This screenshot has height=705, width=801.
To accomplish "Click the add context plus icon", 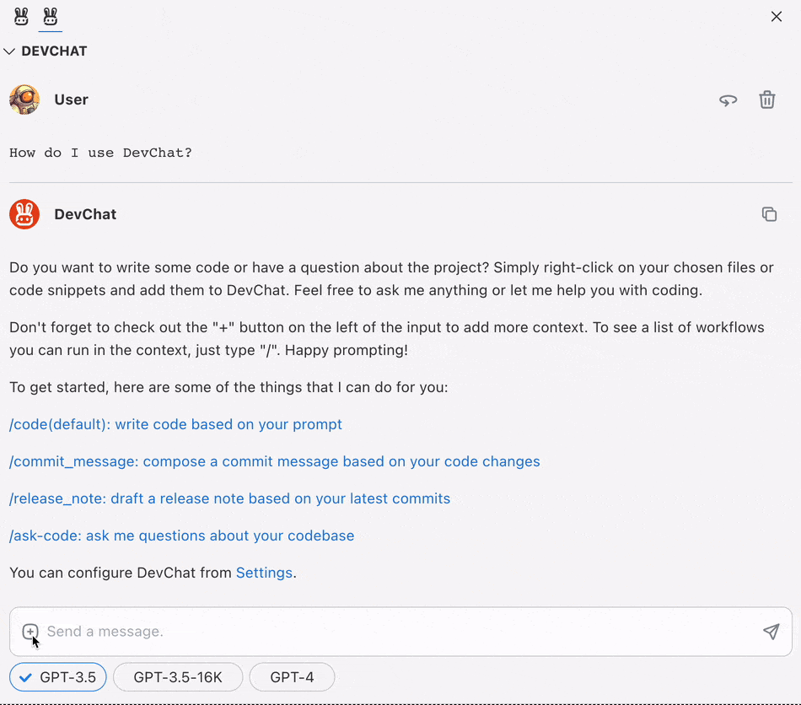I will [x=30, y=632].
